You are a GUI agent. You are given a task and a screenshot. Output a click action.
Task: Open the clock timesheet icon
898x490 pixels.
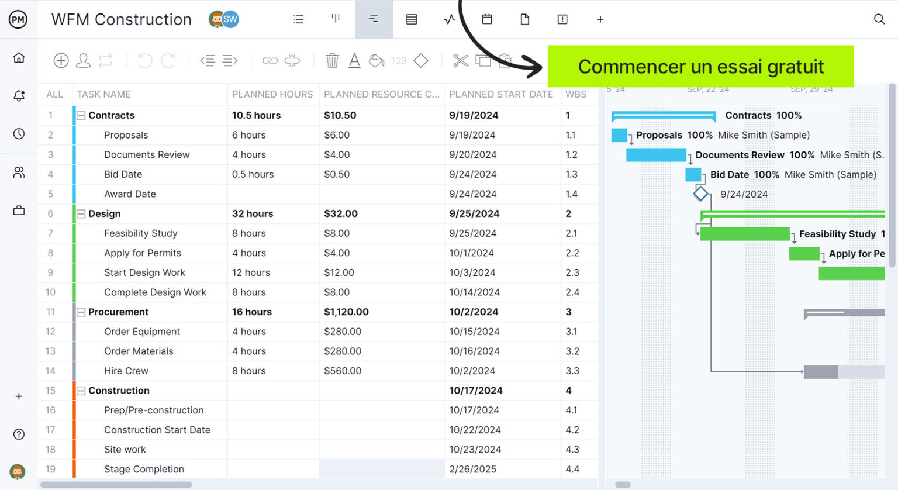pyautogui.click(x=19, y=134)
